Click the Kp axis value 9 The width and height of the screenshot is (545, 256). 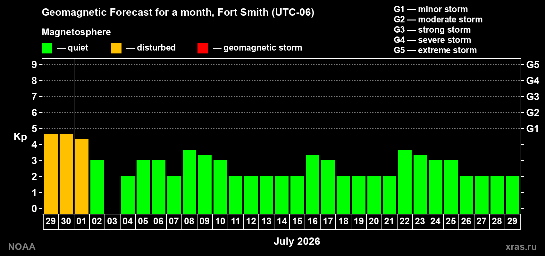pos(34,65)
